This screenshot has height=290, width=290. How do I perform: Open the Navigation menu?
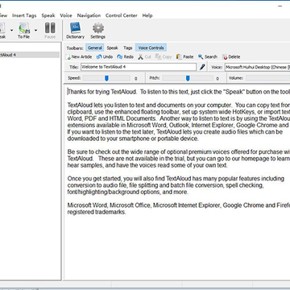[x=89, y=15]
